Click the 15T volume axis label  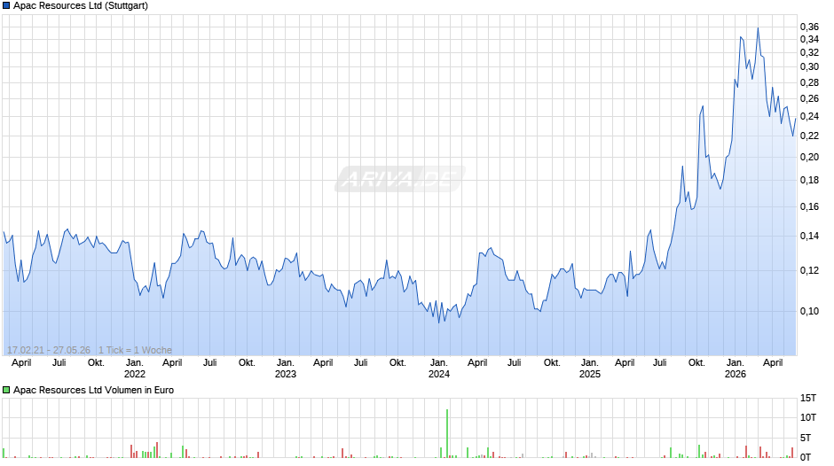tap(808, 398)
